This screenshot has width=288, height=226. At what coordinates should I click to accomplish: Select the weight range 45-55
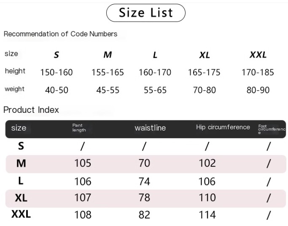108,90
